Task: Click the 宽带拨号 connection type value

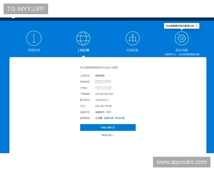Action: click(x=100, y=76)
